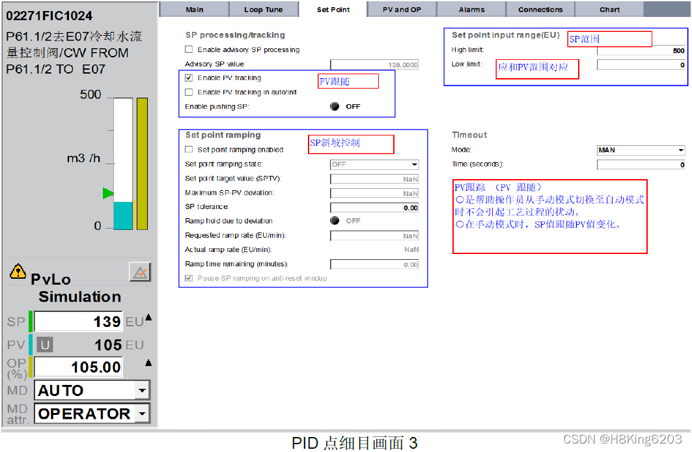Click the green SP marker on the bar

point(108,193)
